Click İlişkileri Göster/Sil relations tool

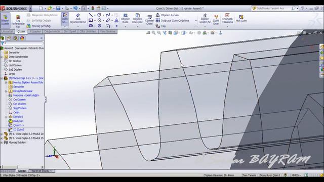[x=205, y=18]
